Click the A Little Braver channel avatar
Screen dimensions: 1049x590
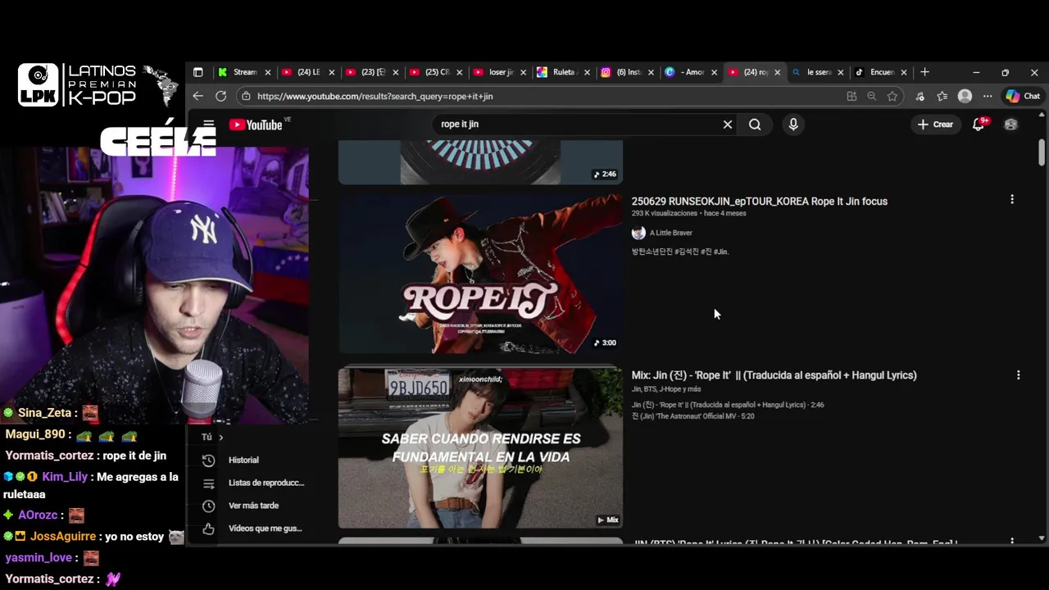tap(638, 233)
